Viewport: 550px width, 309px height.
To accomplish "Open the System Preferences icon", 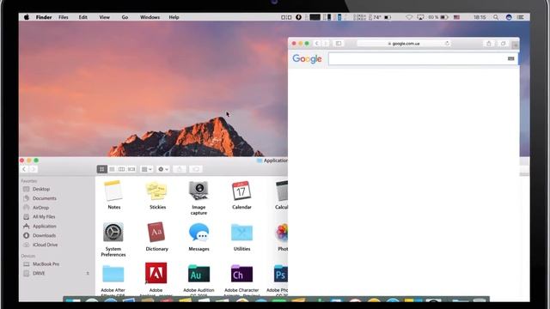I will [x=113, y=232].
